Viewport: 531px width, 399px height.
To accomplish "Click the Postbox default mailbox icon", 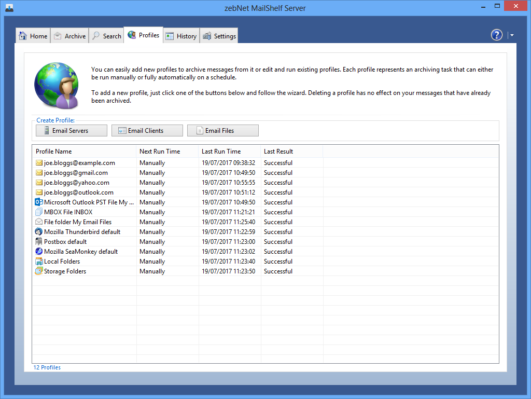I will (38, 242).
